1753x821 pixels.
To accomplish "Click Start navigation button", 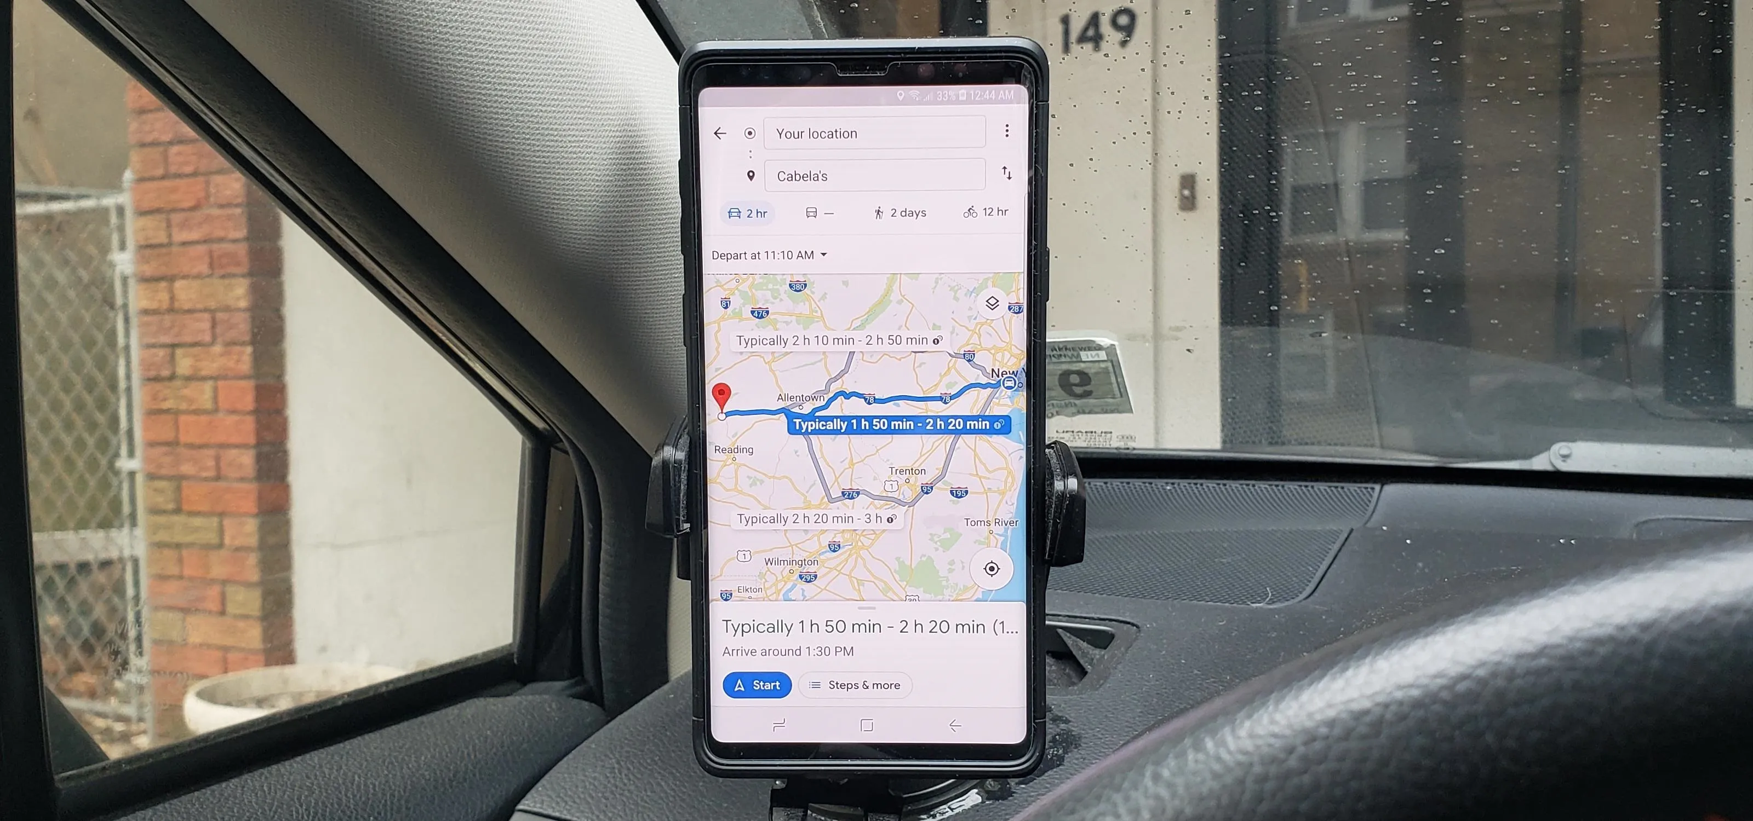I will coord(756,685).
